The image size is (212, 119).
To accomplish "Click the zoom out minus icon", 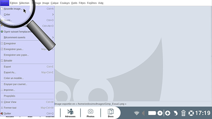I will tap(160, 113).
